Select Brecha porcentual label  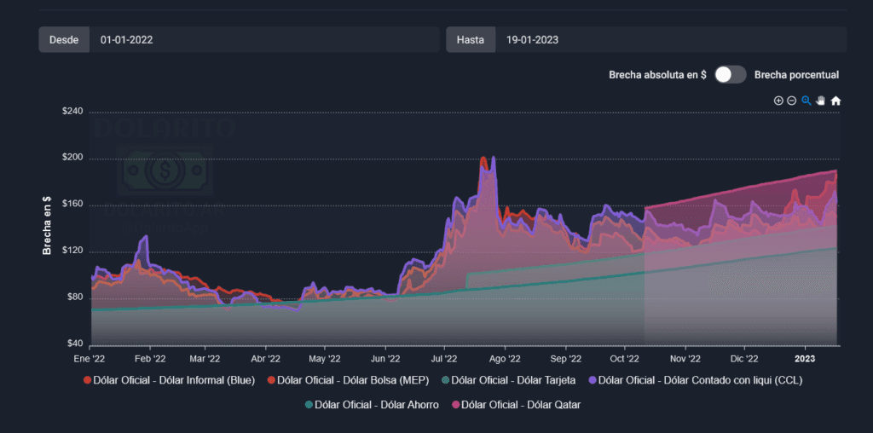pos(796,75)
